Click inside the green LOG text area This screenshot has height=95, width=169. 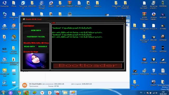(x=87, y=43)
